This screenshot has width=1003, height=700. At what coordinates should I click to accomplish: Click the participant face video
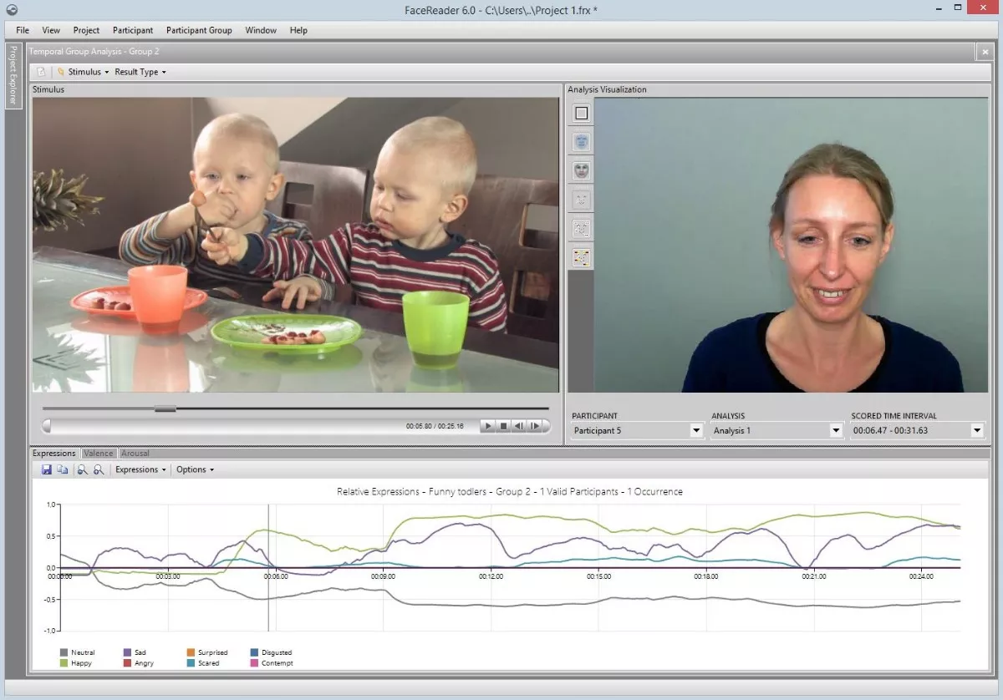point(791,245)
